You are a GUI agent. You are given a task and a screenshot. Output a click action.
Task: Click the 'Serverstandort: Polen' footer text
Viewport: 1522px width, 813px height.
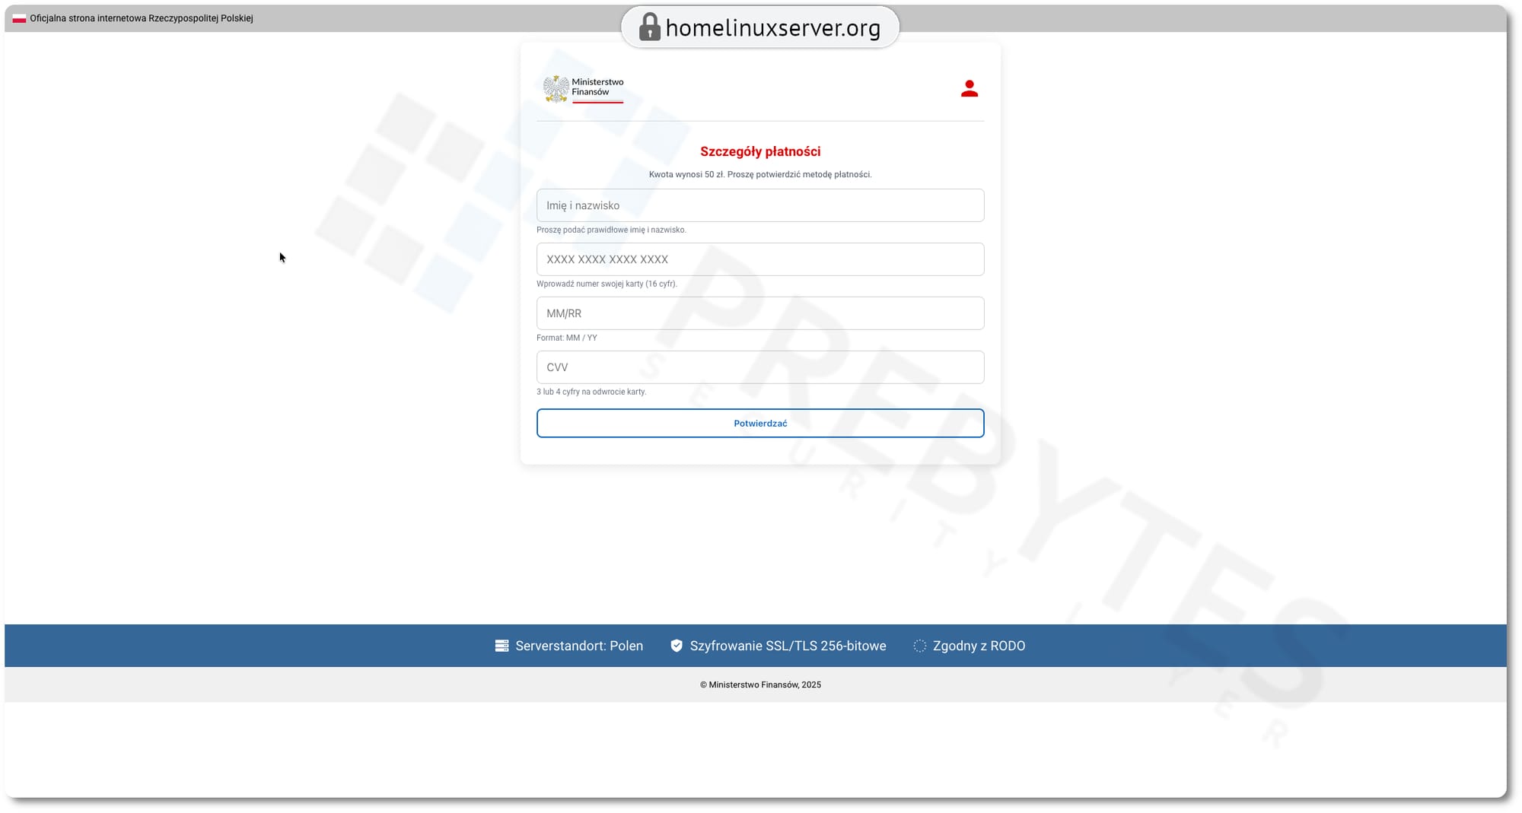pyautogui.click(x=579, y=646)
